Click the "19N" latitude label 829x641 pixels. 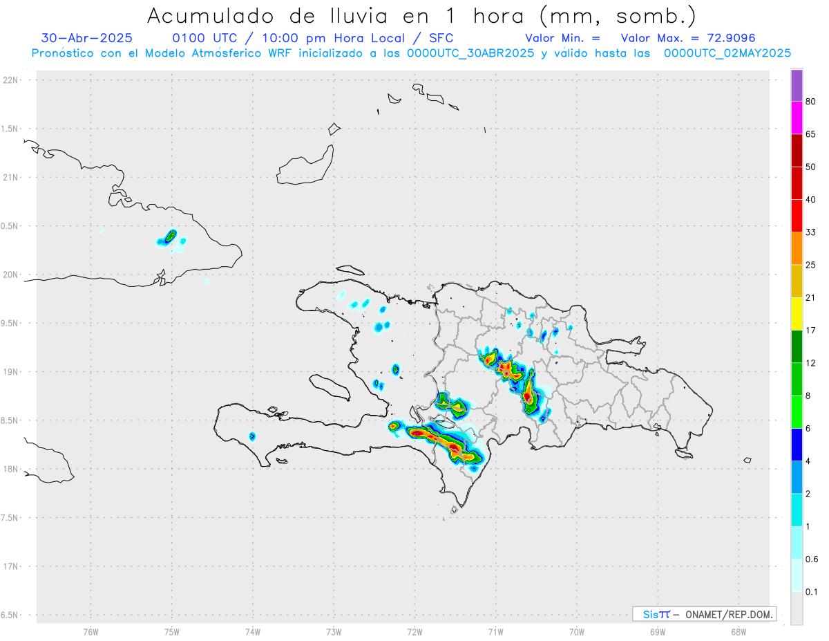pyautogui.click(x=12, y=371)
